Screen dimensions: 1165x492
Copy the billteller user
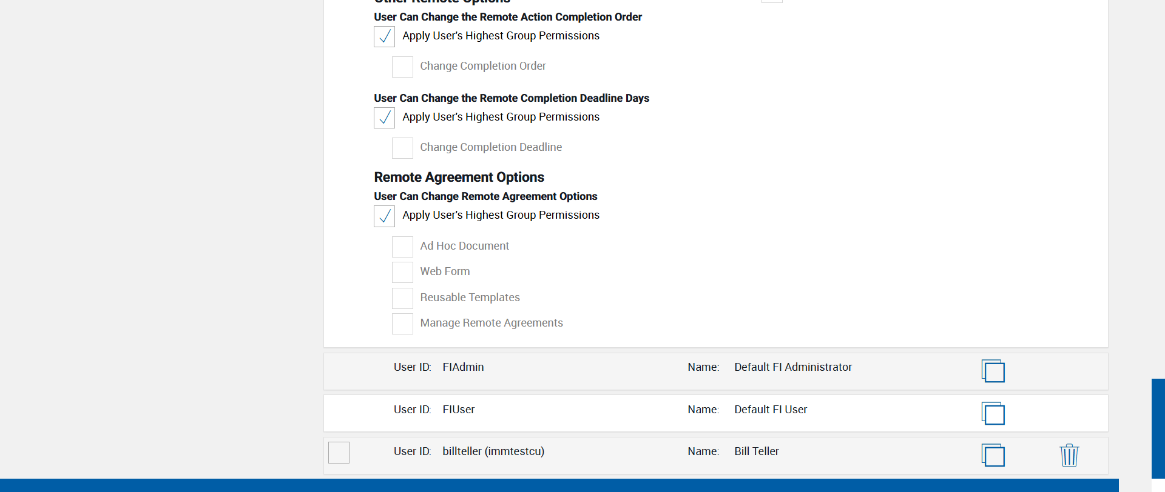click(993, 455)
